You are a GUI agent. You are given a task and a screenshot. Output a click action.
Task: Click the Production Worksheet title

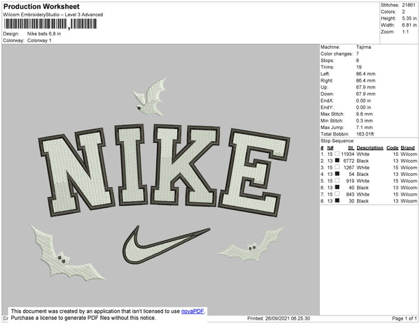coord(41,7)
